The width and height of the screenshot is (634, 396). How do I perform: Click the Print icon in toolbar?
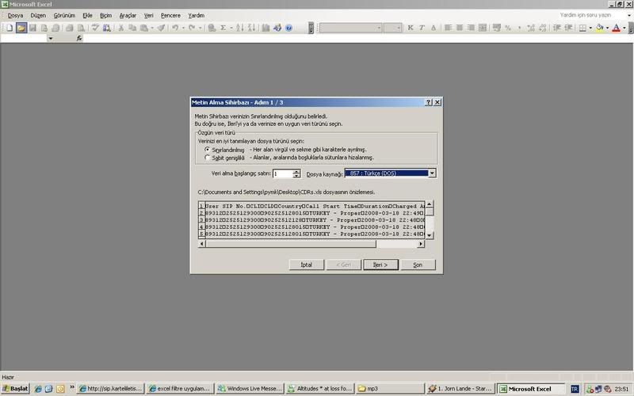pyautogui.click(x=69, y=28)
